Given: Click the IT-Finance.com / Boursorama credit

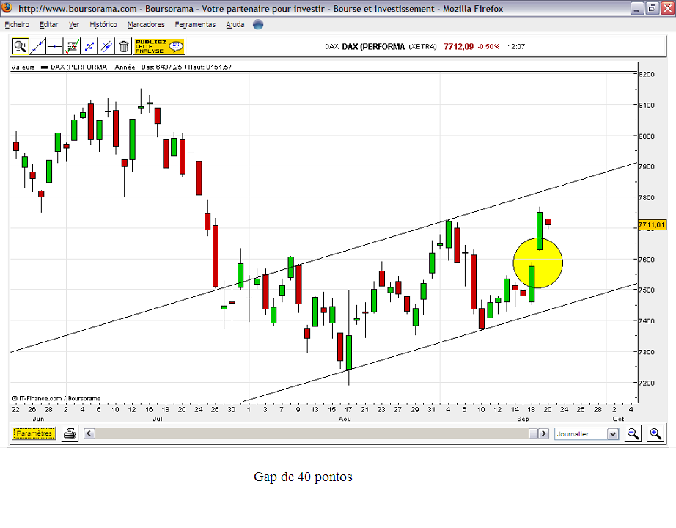Looking at the screenshot, I should (x=56, y=398).
